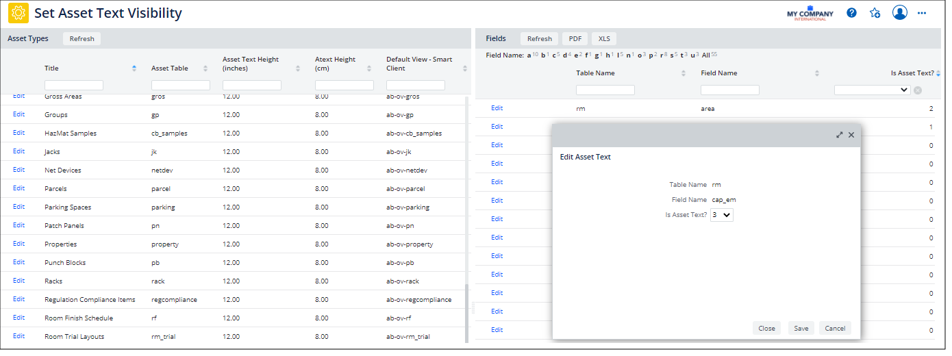Viewport: 952px width, 356px height.
Task: Sort by Is Asset Text column arrows
Action: click(938, 73)
